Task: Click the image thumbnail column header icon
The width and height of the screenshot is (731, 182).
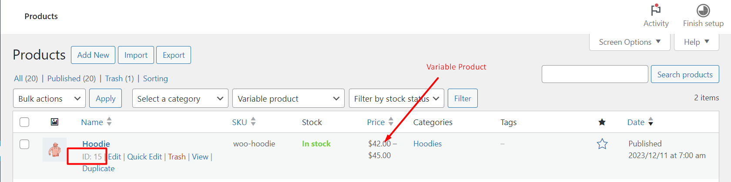Action: pyautogui.click(x=54, y=122)
